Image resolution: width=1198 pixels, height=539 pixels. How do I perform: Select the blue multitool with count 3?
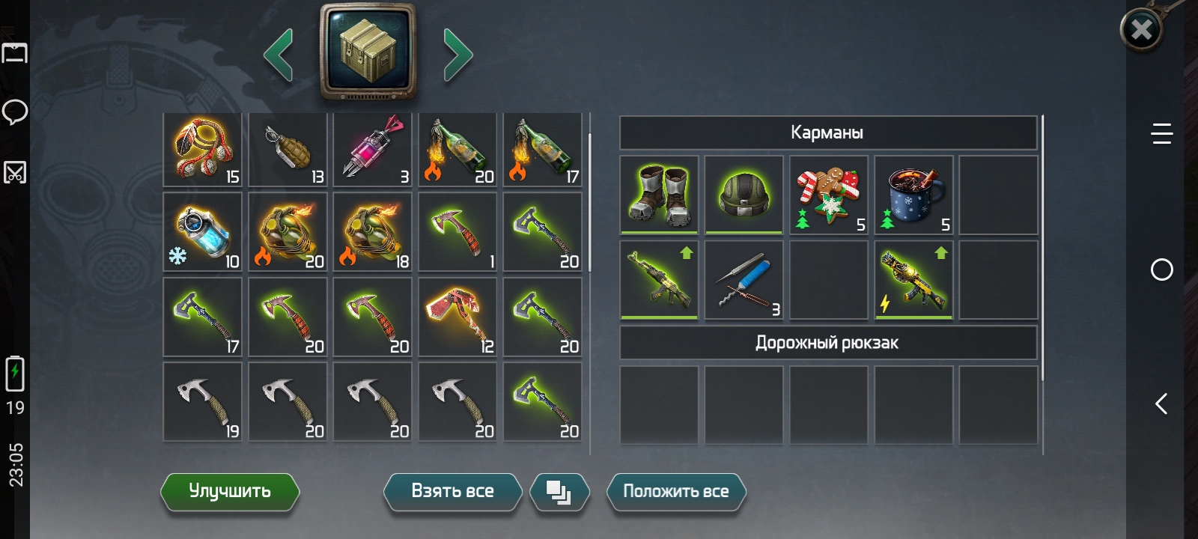pyautogui.click(x=744, y=280)
